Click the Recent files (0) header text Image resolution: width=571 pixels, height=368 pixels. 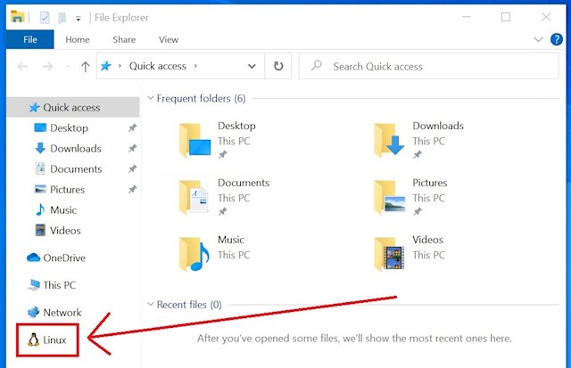click(189, 305)
